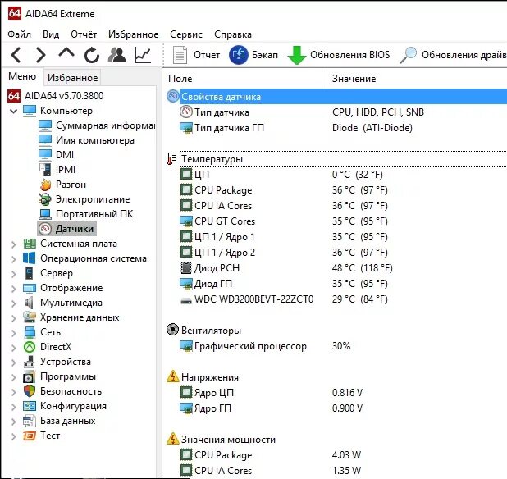Viewport: 507px width, 479px height.
Task: Click the Напряжения warning icon
Action: point(172,376)
